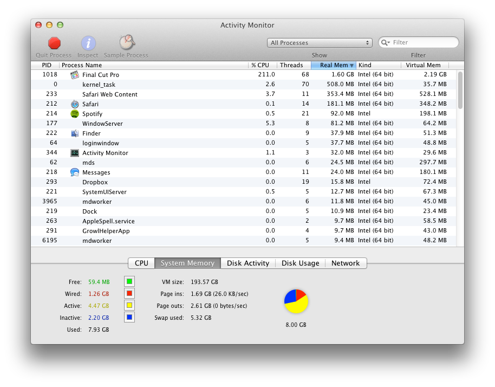
Task: Click the blue Inspect info icon
Action: (88, 43)
